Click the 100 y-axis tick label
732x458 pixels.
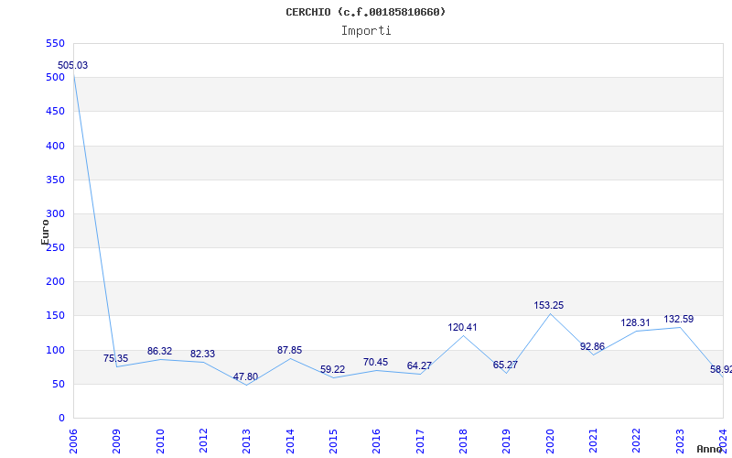click(x=55, y=350)
